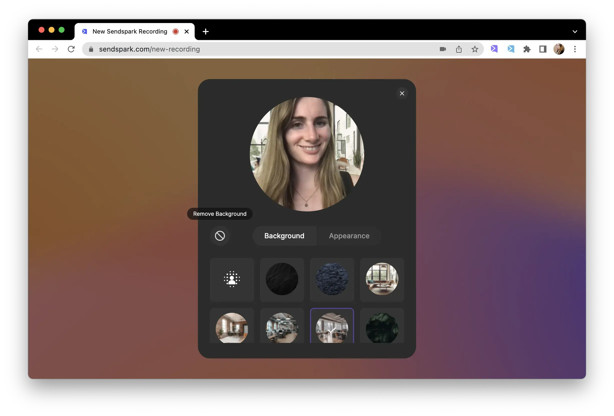Select the dark green leaves background thumbnail
The image size is (614, 416).
382,327
